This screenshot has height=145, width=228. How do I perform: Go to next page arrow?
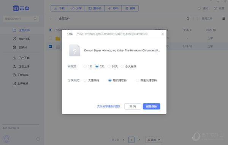pyautogui.click(x=139, y=140)
